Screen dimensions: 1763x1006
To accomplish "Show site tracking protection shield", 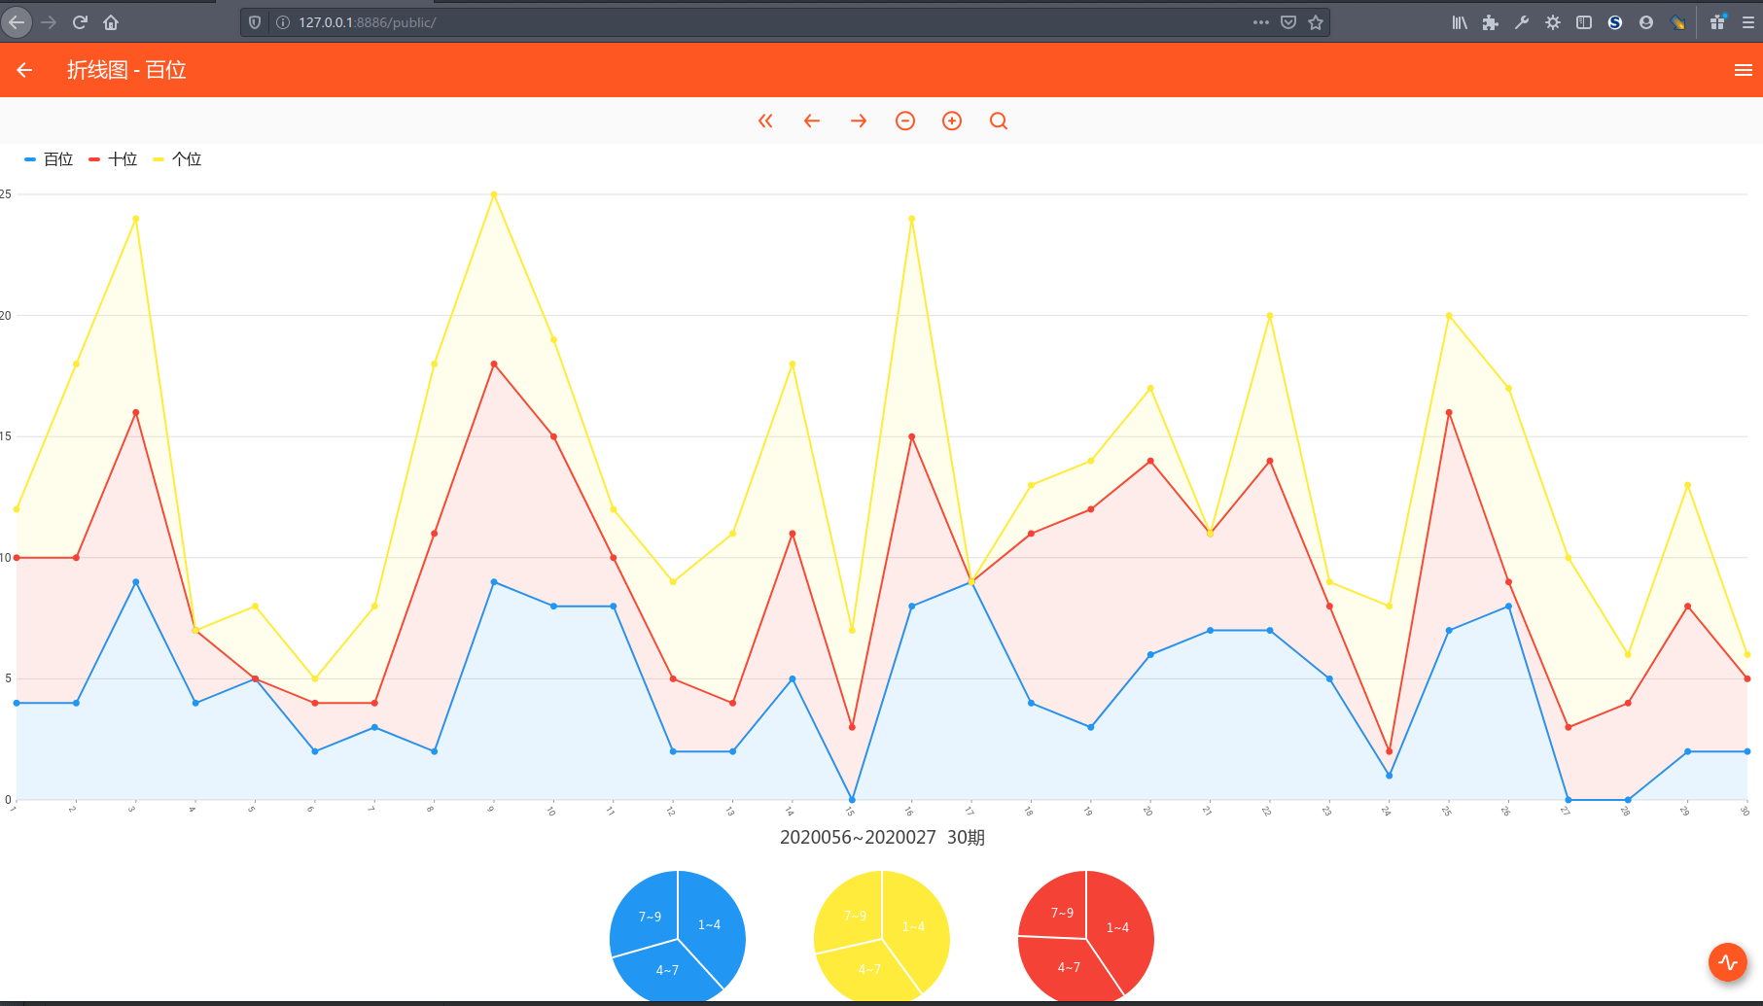I will tap(255, 22).
